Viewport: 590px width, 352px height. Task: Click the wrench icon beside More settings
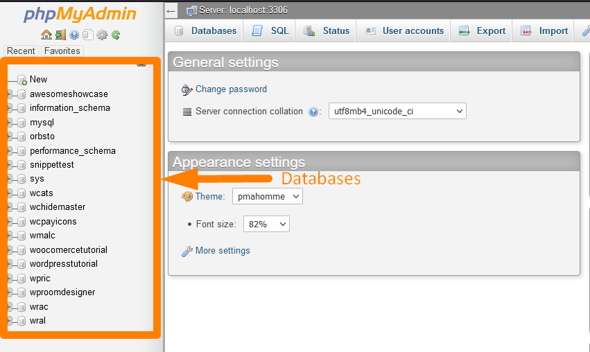tap(186, 252)
